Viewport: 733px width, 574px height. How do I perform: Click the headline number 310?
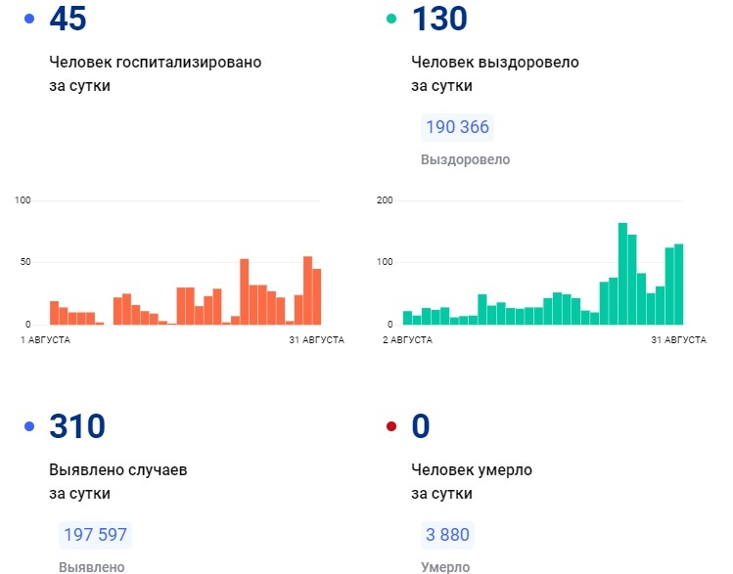click(77, 427)
